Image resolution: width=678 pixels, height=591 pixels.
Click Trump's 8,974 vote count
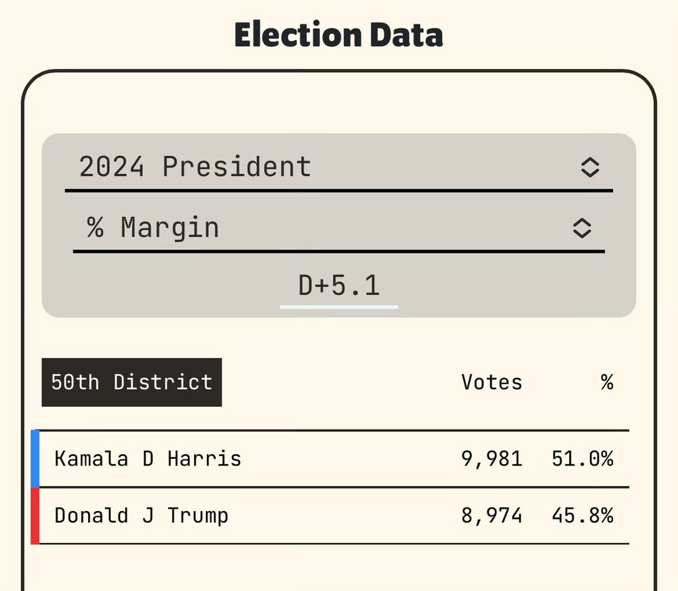492,516
